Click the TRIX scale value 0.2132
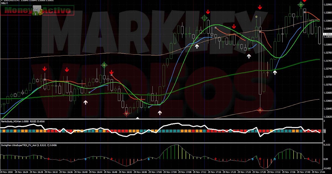Image resolution: width=332 pixels, height=174 pixels. (x=327, y=144)
